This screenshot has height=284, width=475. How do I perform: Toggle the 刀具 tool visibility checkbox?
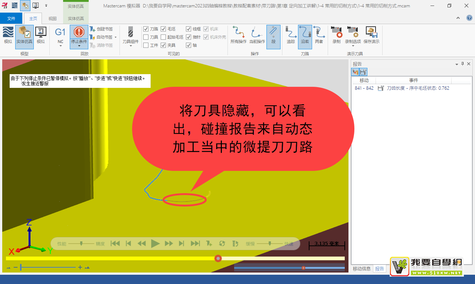tap(146, 37)
